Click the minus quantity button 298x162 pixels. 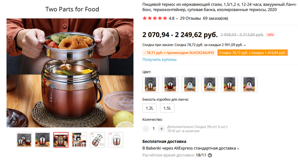point(146,129)
